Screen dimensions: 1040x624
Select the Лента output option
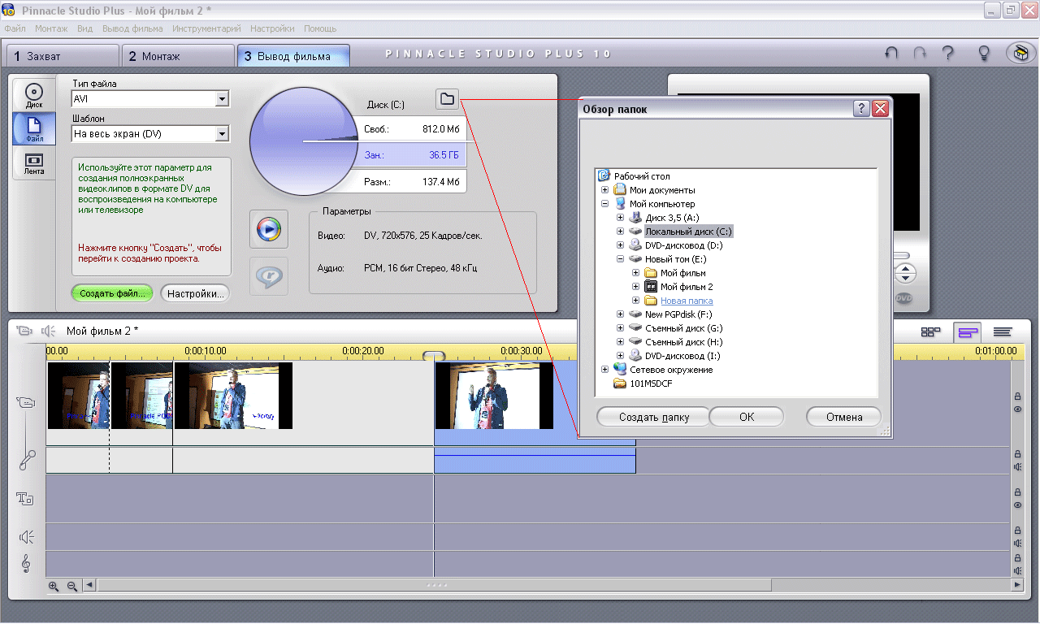pyautogui.click(x=34, y=162)
